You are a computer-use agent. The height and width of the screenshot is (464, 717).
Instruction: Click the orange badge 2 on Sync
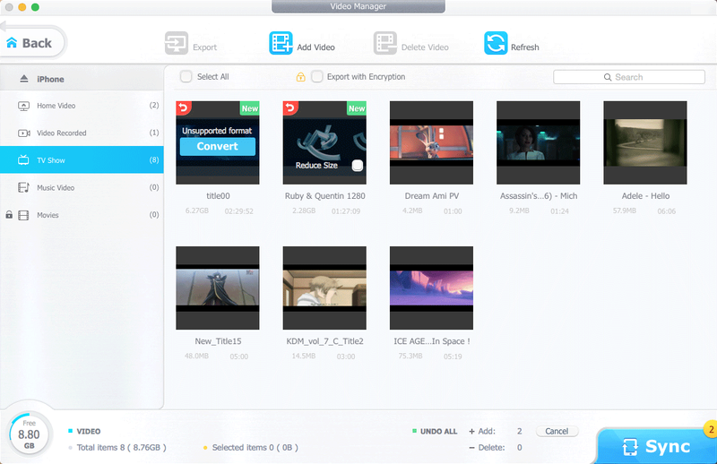point(711,430)
